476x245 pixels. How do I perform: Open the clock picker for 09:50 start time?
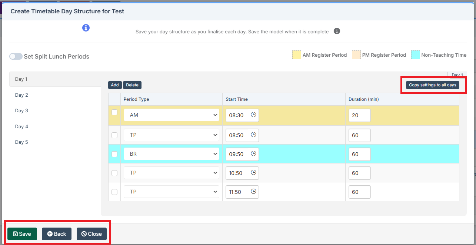[x=253, y=154]
